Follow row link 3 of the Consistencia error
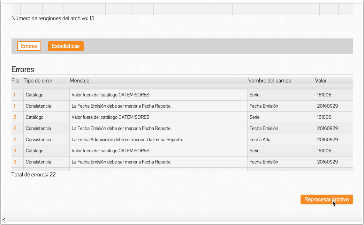Image resolution: width=364 pixels, height=225 pixels. tap(15, 162)
